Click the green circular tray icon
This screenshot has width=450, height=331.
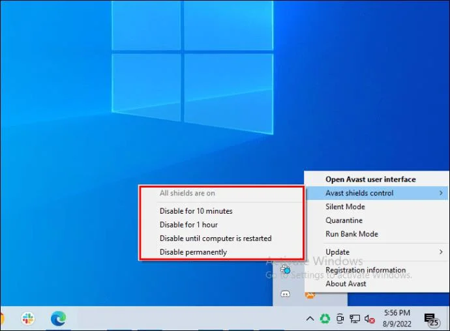point(325,319)
